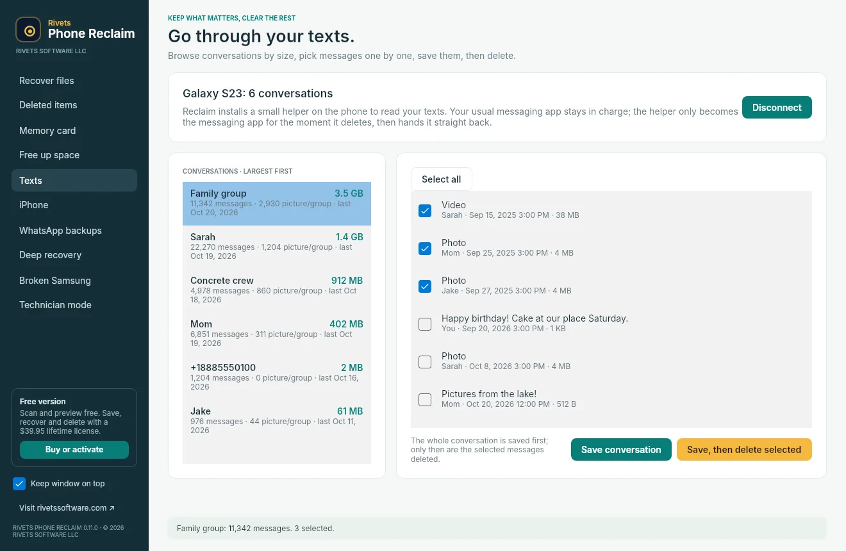Click the "Galaxy S23: 6 conversations" heading
This screenshot has height=551, width=846.
click(x=258, y=94)
